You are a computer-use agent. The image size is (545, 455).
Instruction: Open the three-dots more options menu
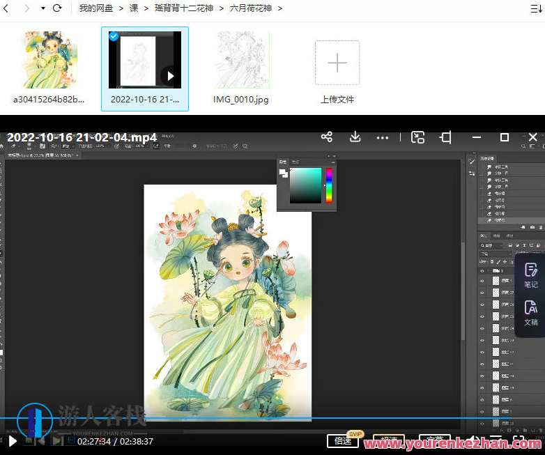[383, 138]
